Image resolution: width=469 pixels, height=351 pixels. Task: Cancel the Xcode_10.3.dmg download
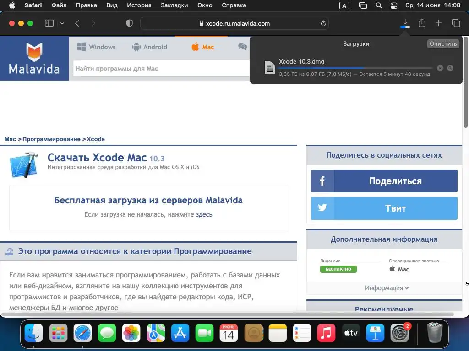(x=440, y=68)
